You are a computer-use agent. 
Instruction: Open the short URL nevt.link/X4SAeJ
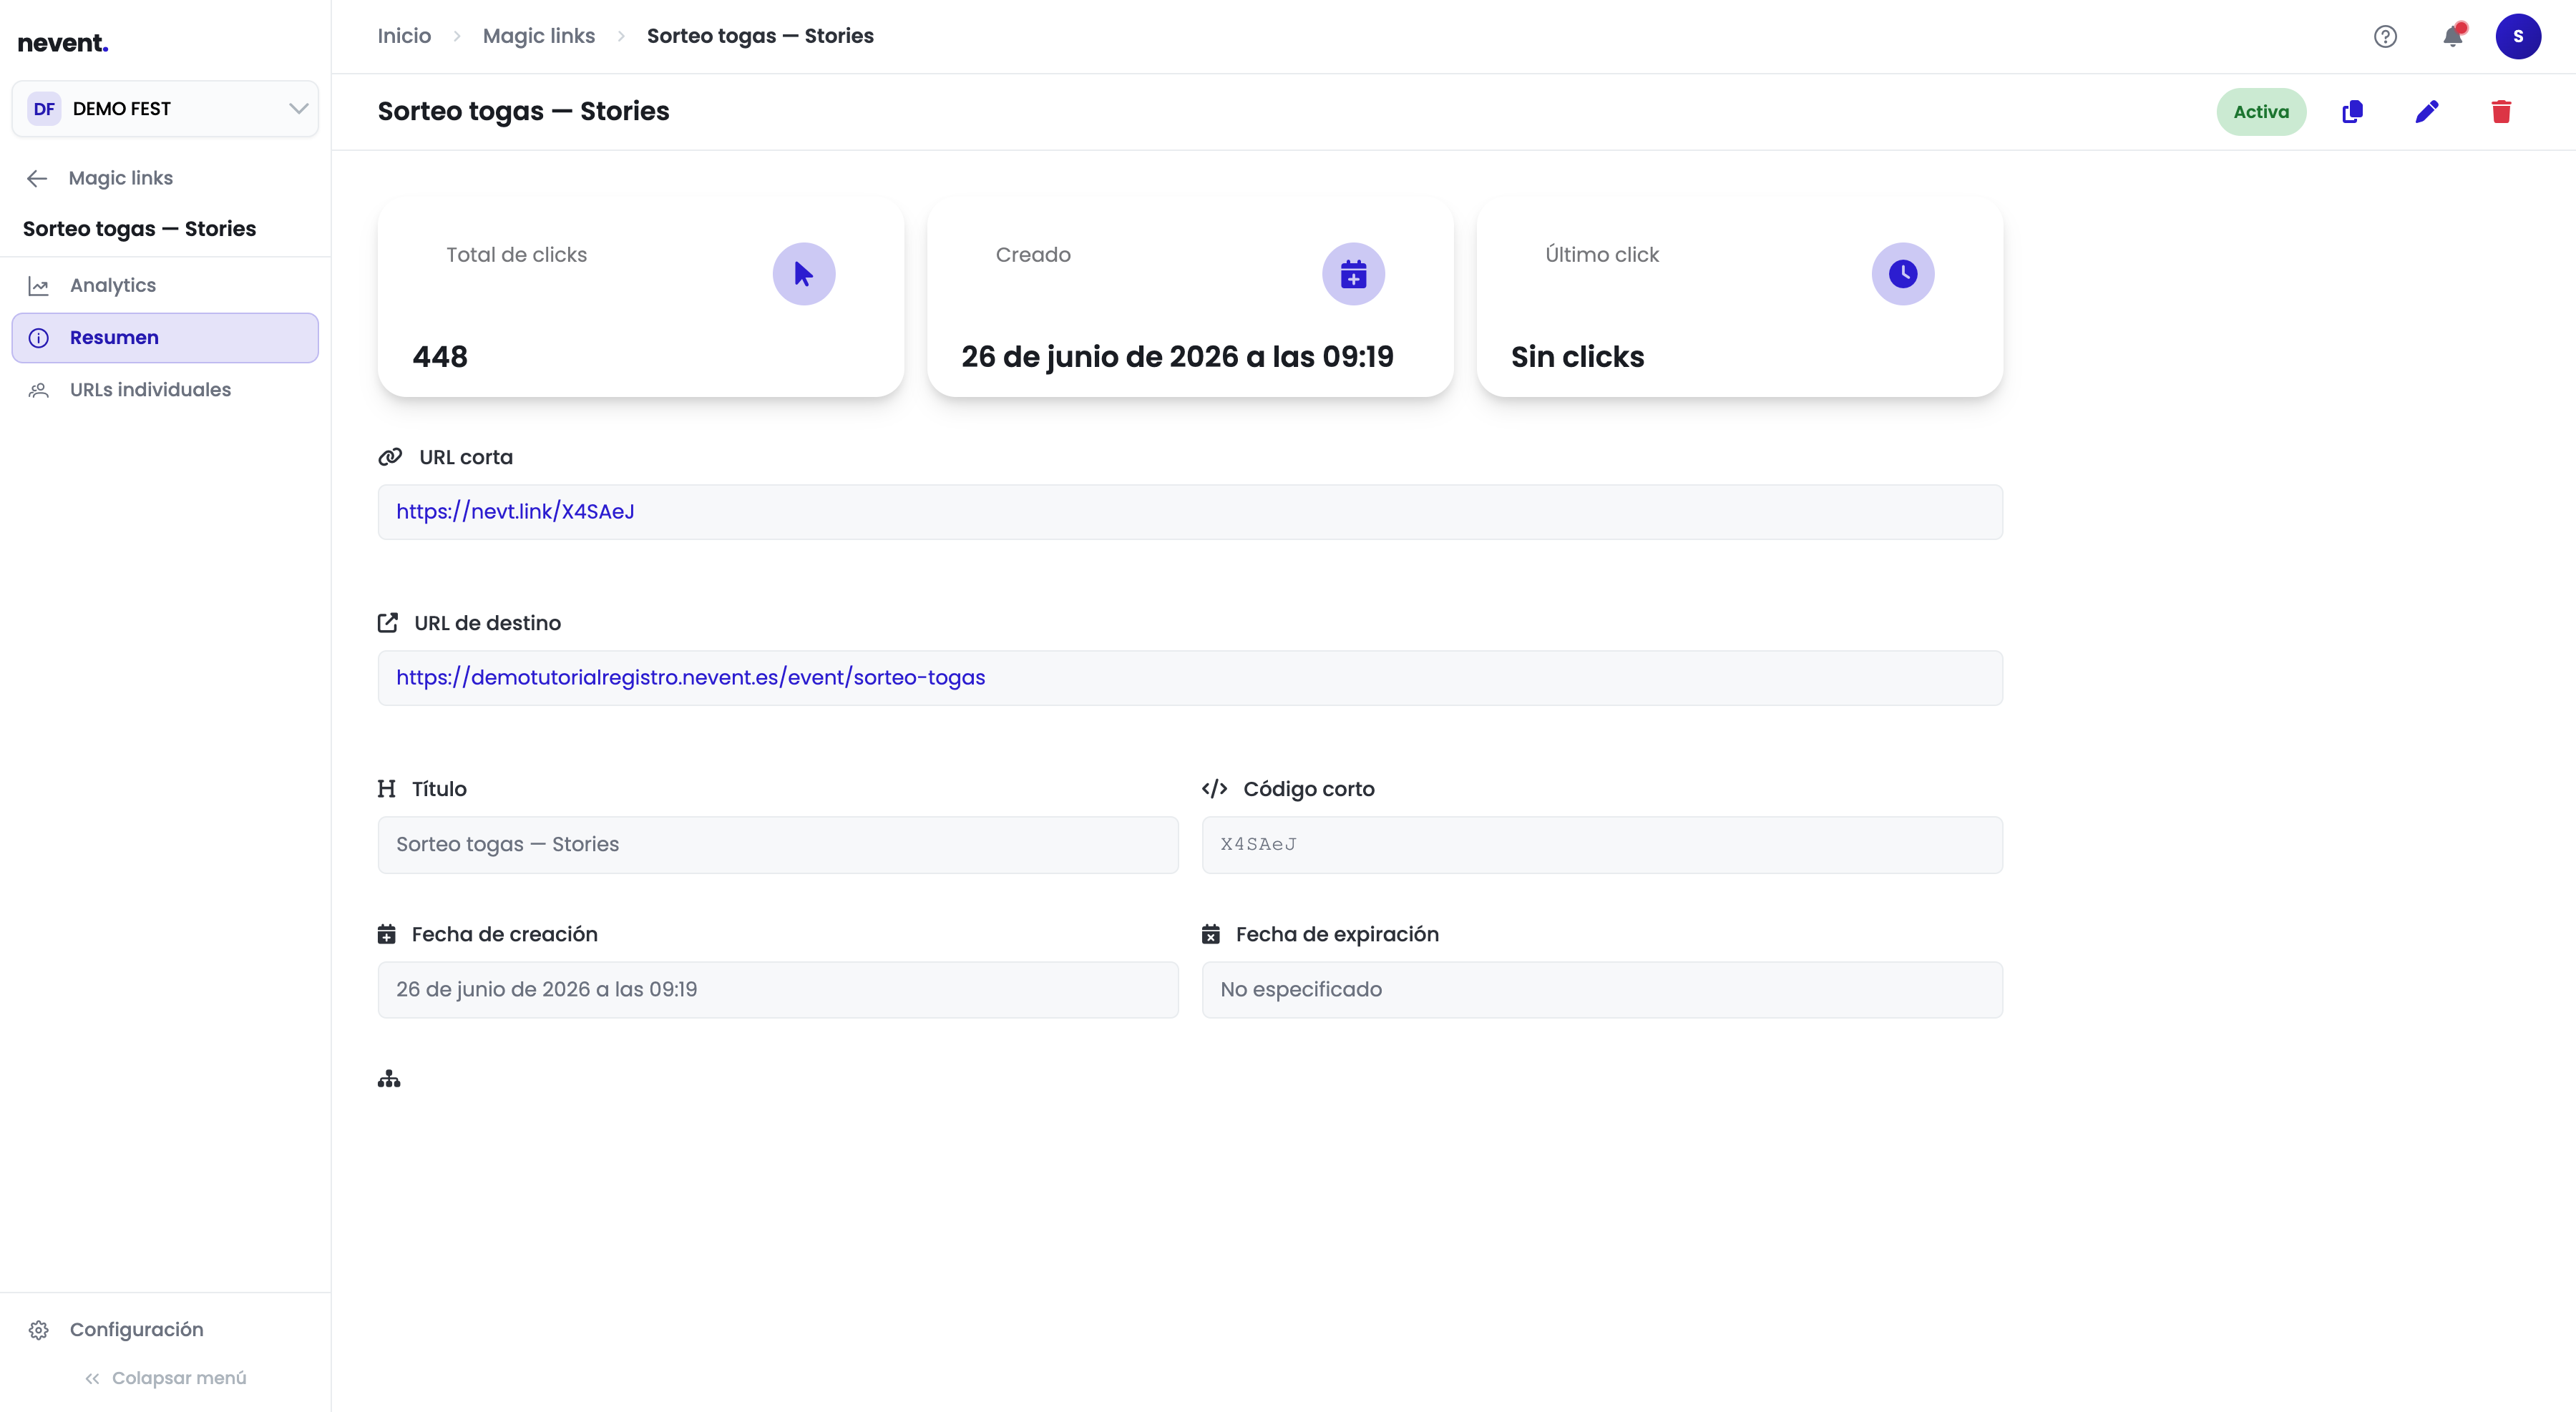click(515, 511)
